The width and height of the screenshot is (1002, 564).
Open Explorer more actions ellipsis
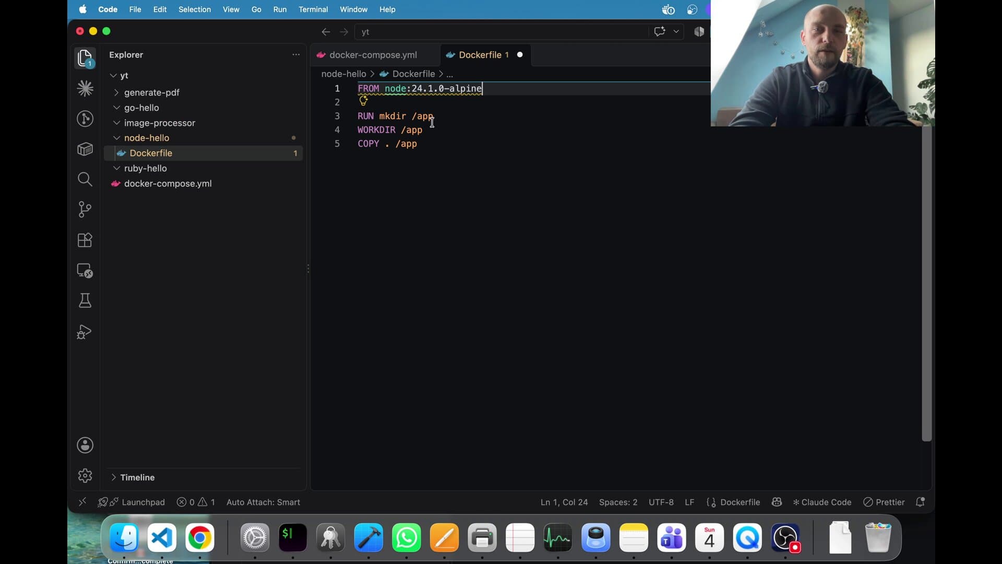[x=296, y=54]
